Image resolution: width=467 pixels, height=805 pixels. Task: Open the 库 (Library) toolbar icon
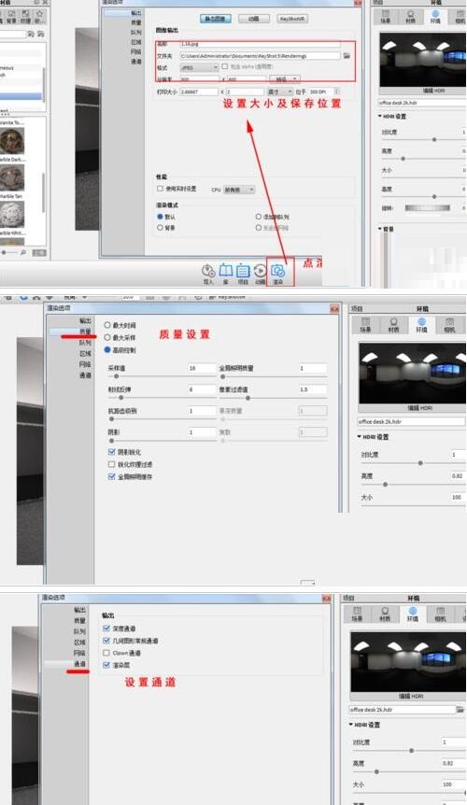tap(226, 271)
